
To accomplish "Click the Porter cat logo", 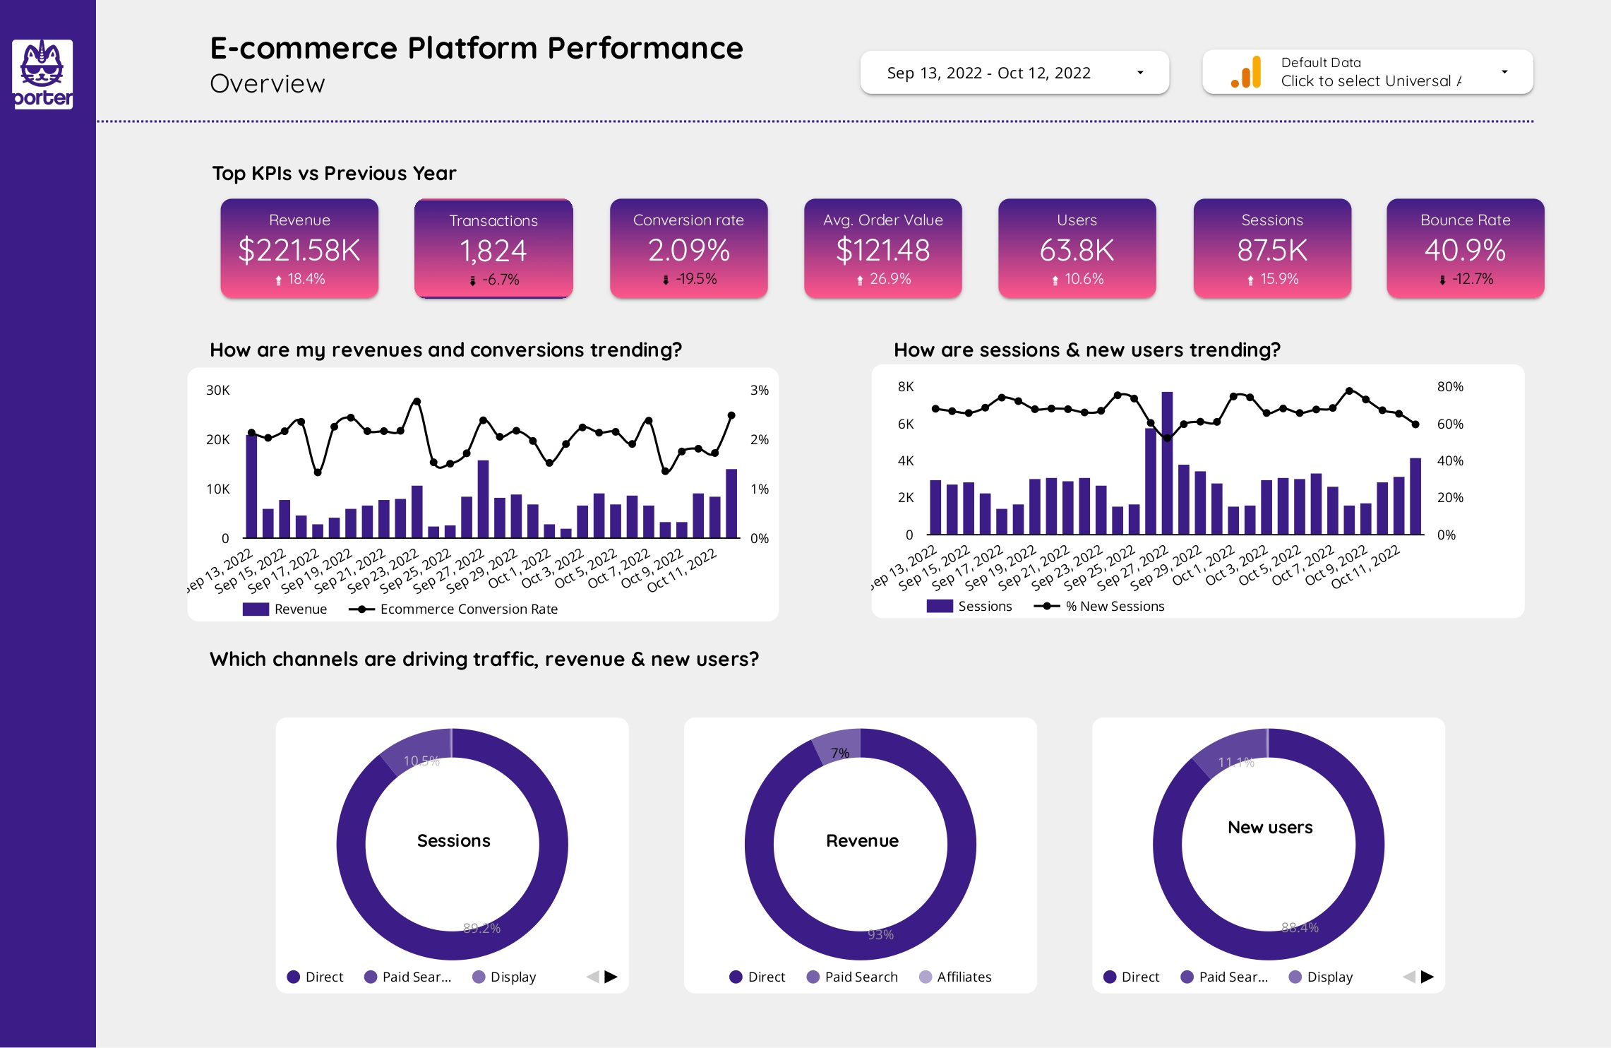I will 42,73.
